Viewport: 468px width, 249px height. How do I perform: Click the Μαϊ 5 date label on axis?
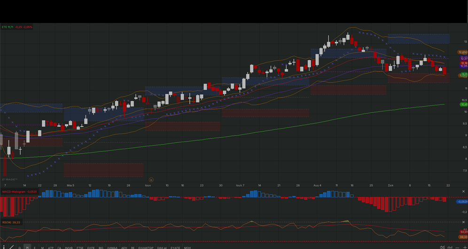coord(70,185)
